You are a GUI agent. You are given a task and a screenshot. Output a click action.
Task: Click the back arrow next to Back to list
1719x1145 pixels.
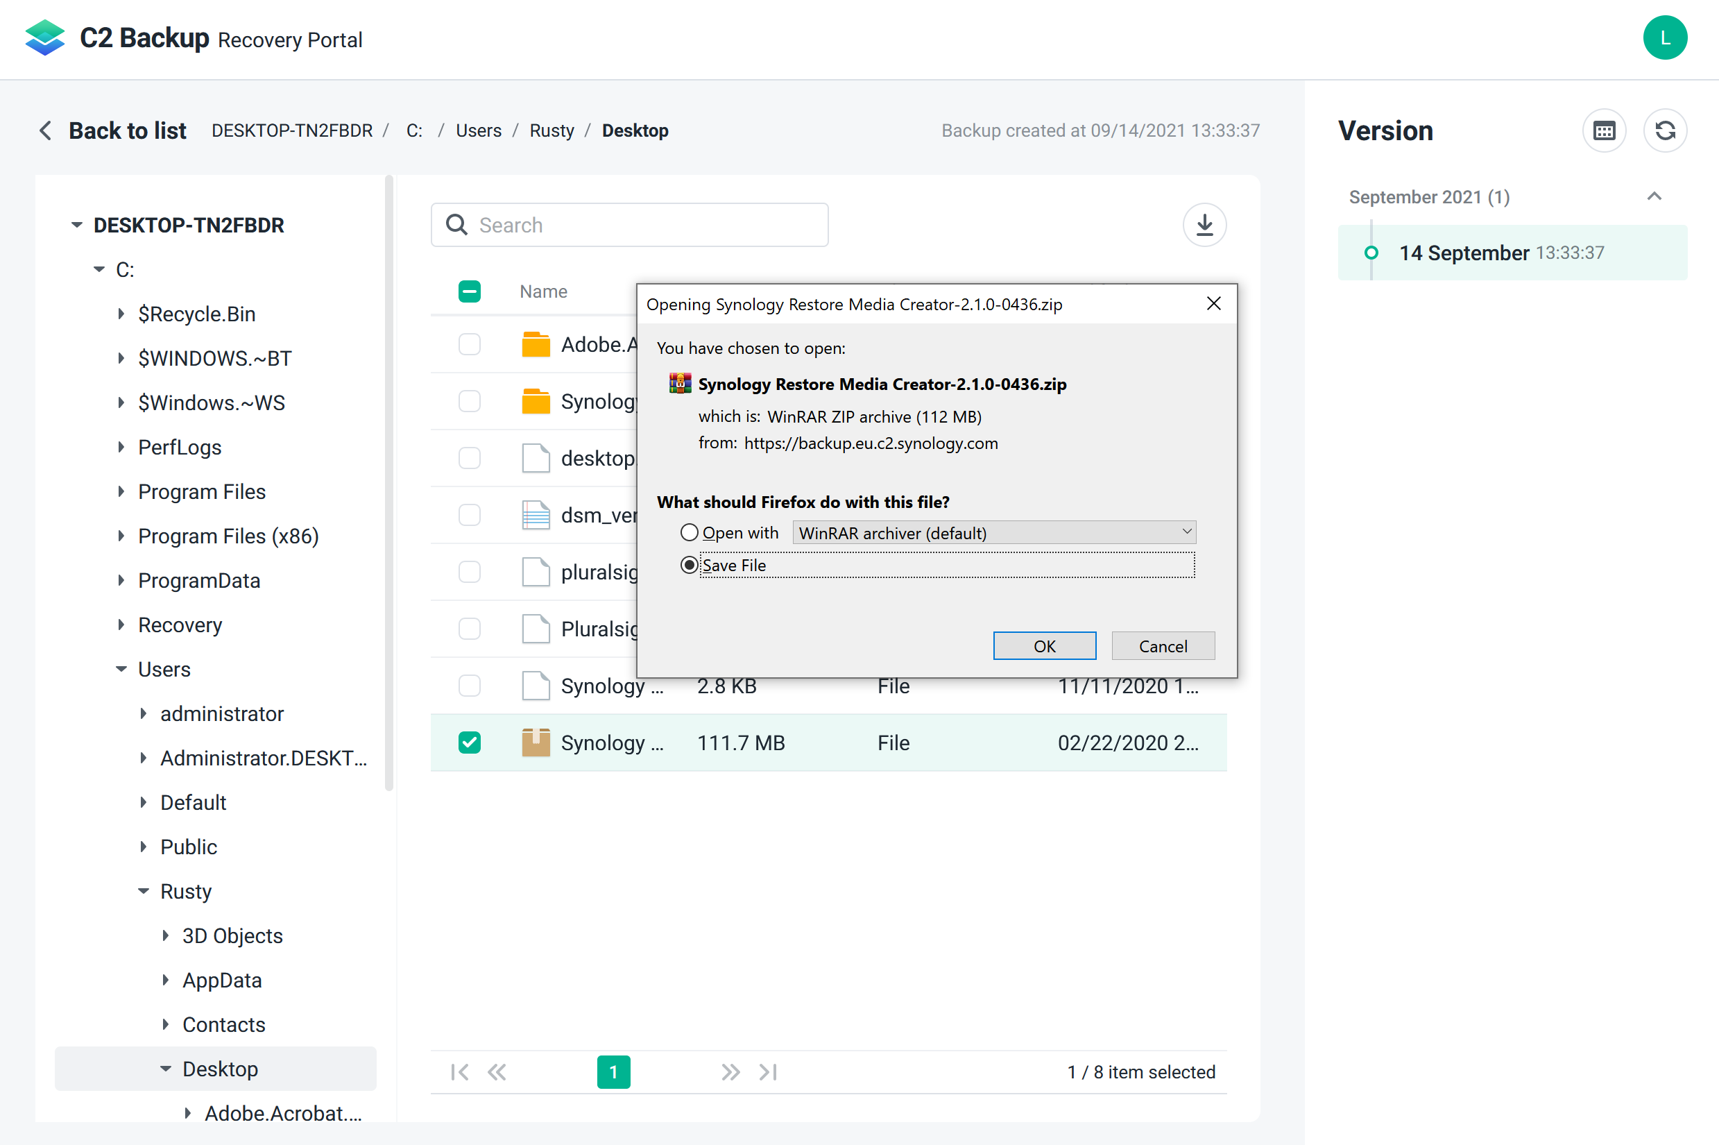tap(45, 130)
